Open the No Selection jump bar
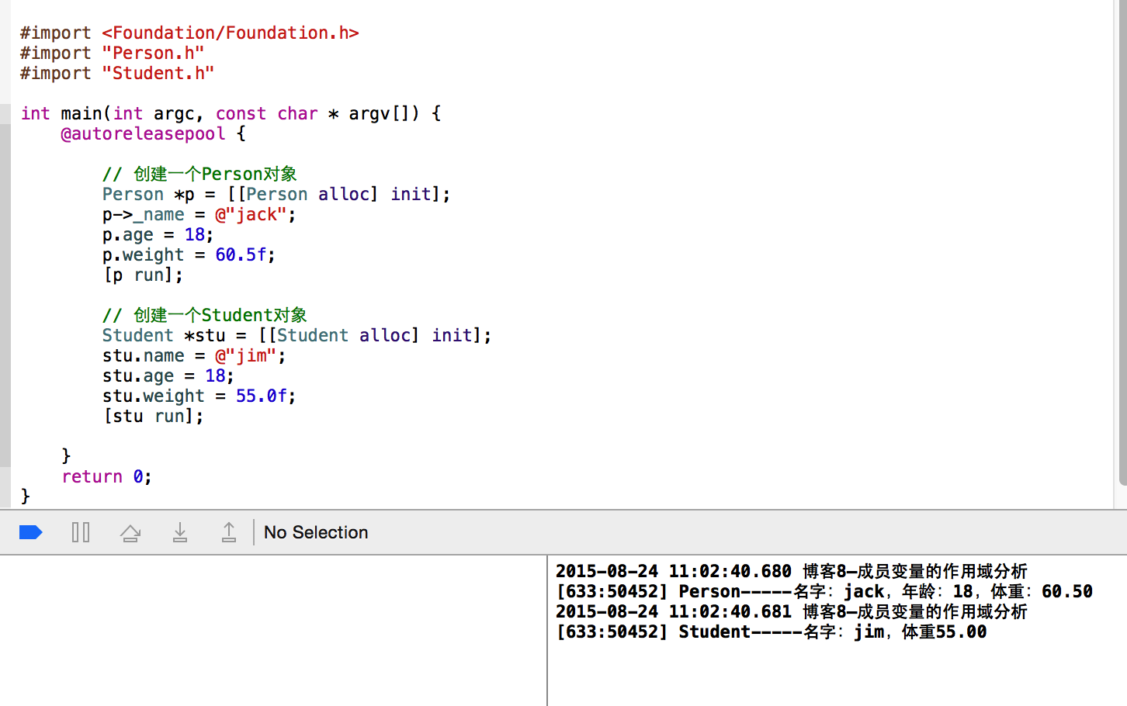Screen dimensions: 1127x706 [x=316, y=532]
